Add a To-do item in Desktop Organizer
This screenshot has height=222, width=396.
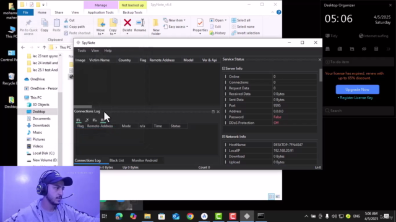coord(358,62)
